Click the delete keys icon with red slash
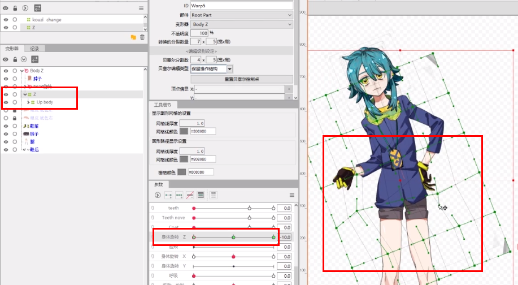518x285 pixels. [x=190, y=196]
